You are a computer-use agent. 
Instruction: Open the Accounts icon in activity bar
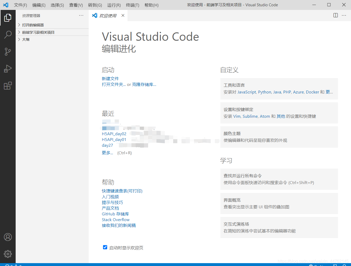coord(8,237)
